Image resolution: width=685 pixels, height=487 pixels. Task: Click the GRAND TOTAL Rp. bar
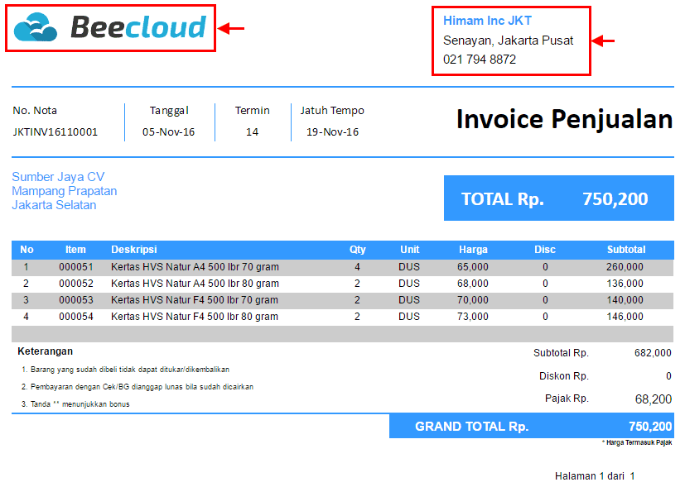tap(530, 427)
